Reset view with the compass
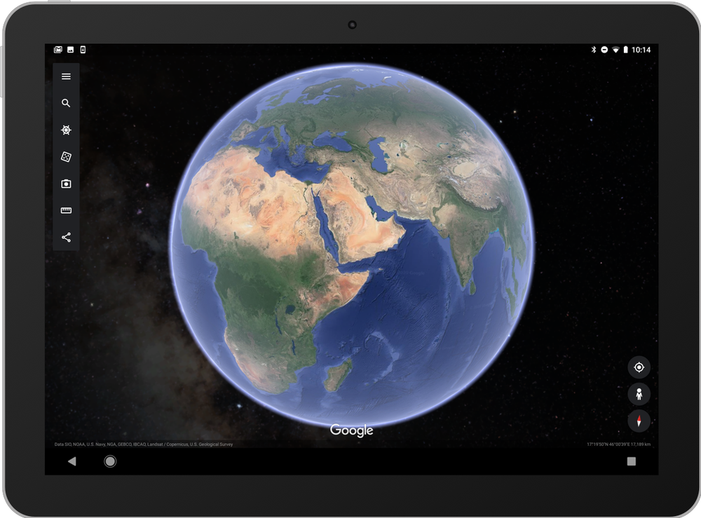701x518 pixels. [639, 421]
